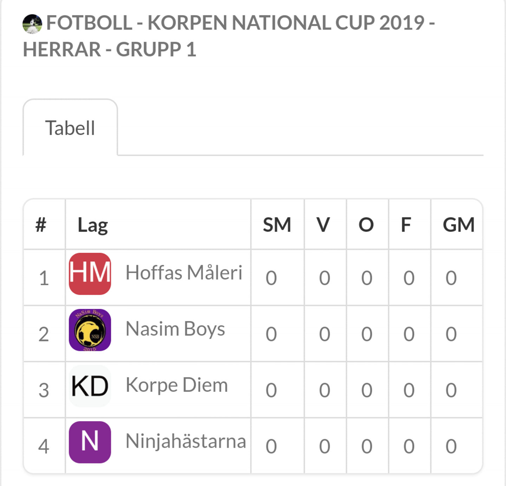Click rank number 1 in table
Screen dimensions: 506x486
tap(44, 278)
